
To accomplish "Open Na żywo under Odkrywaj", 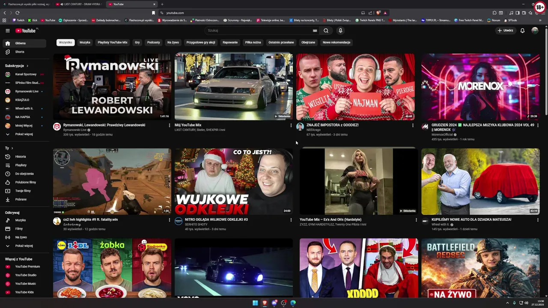I will 24,237.
